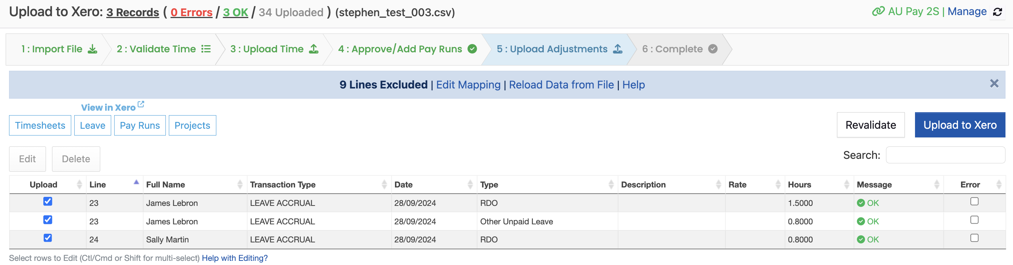Open the View in Xero external link icon
The image size is (1013, 265).
coord(141,104)
